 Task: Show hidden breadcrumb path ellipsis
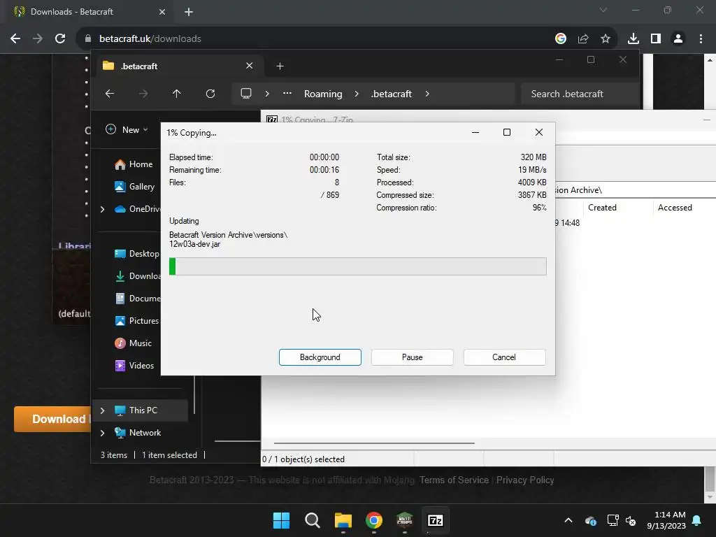point(287,94)
